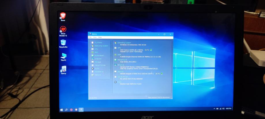
Task: Select the Recycle Bin desktop icon
Action: pos(63,44)
